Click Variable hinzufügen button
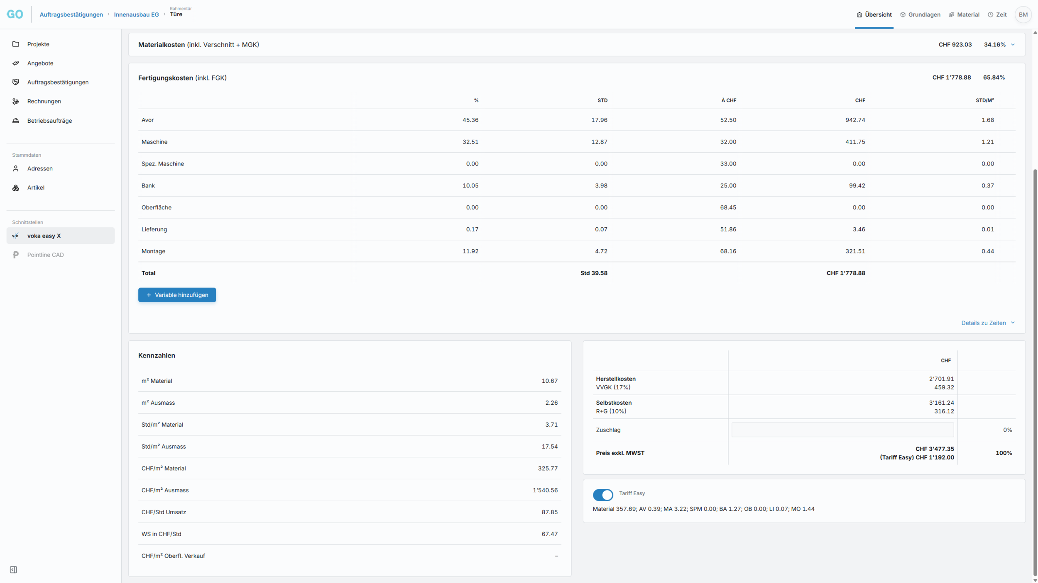Screen dimensions: 1038x583 pyautogui.click(x=177, y=295)
